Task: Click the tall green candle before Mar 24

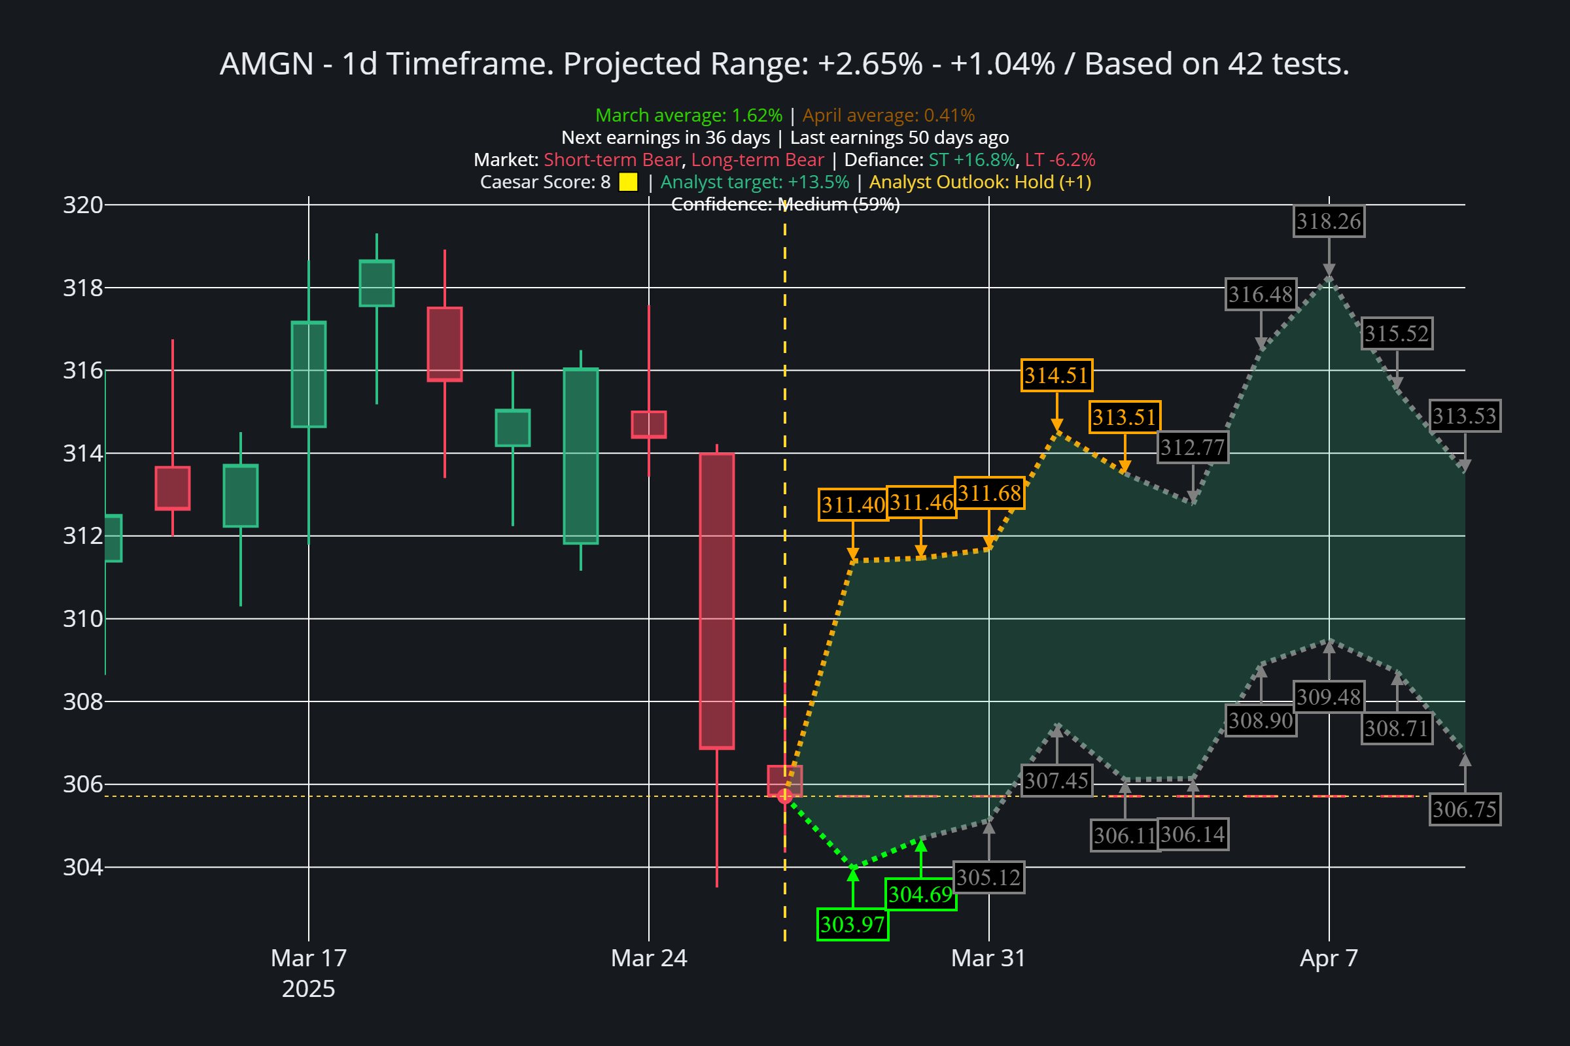Action: [581, 456]
